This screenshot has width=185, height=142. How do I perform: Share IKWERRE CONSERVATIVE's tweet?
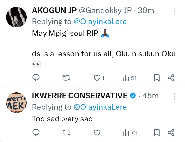click(171, 132)
